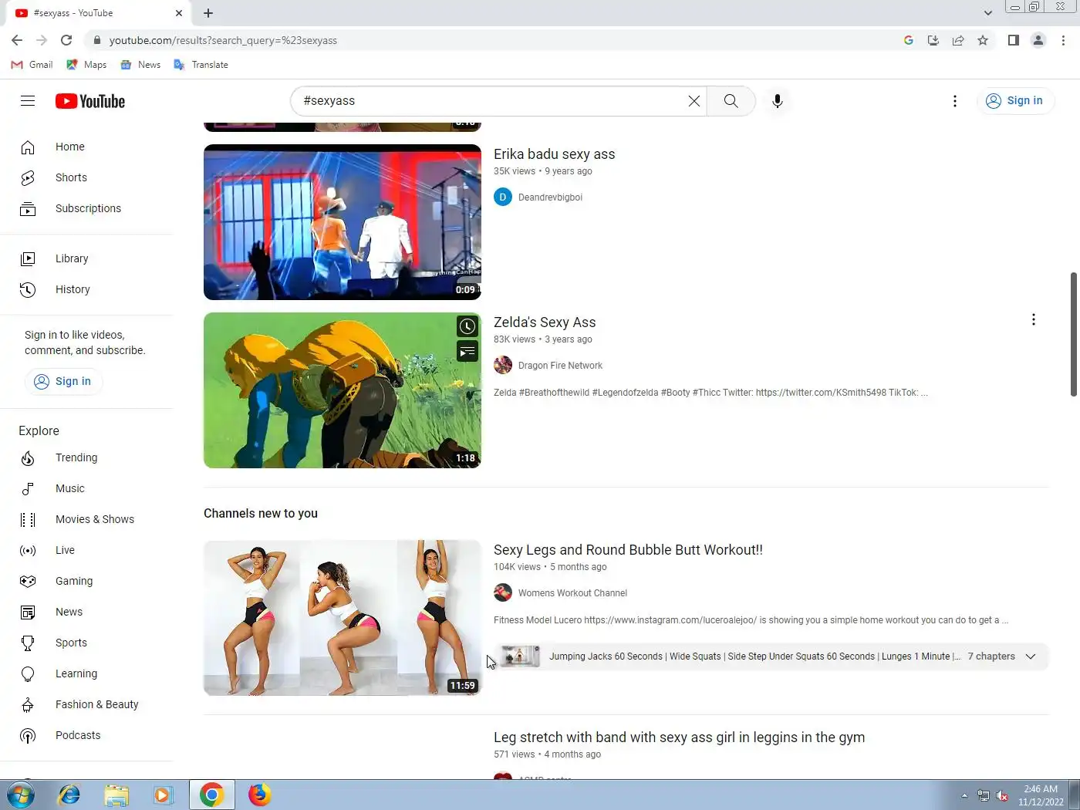Click the Chrome back arrow
This screenshot has width=1080, height=810.
[17, 40]
